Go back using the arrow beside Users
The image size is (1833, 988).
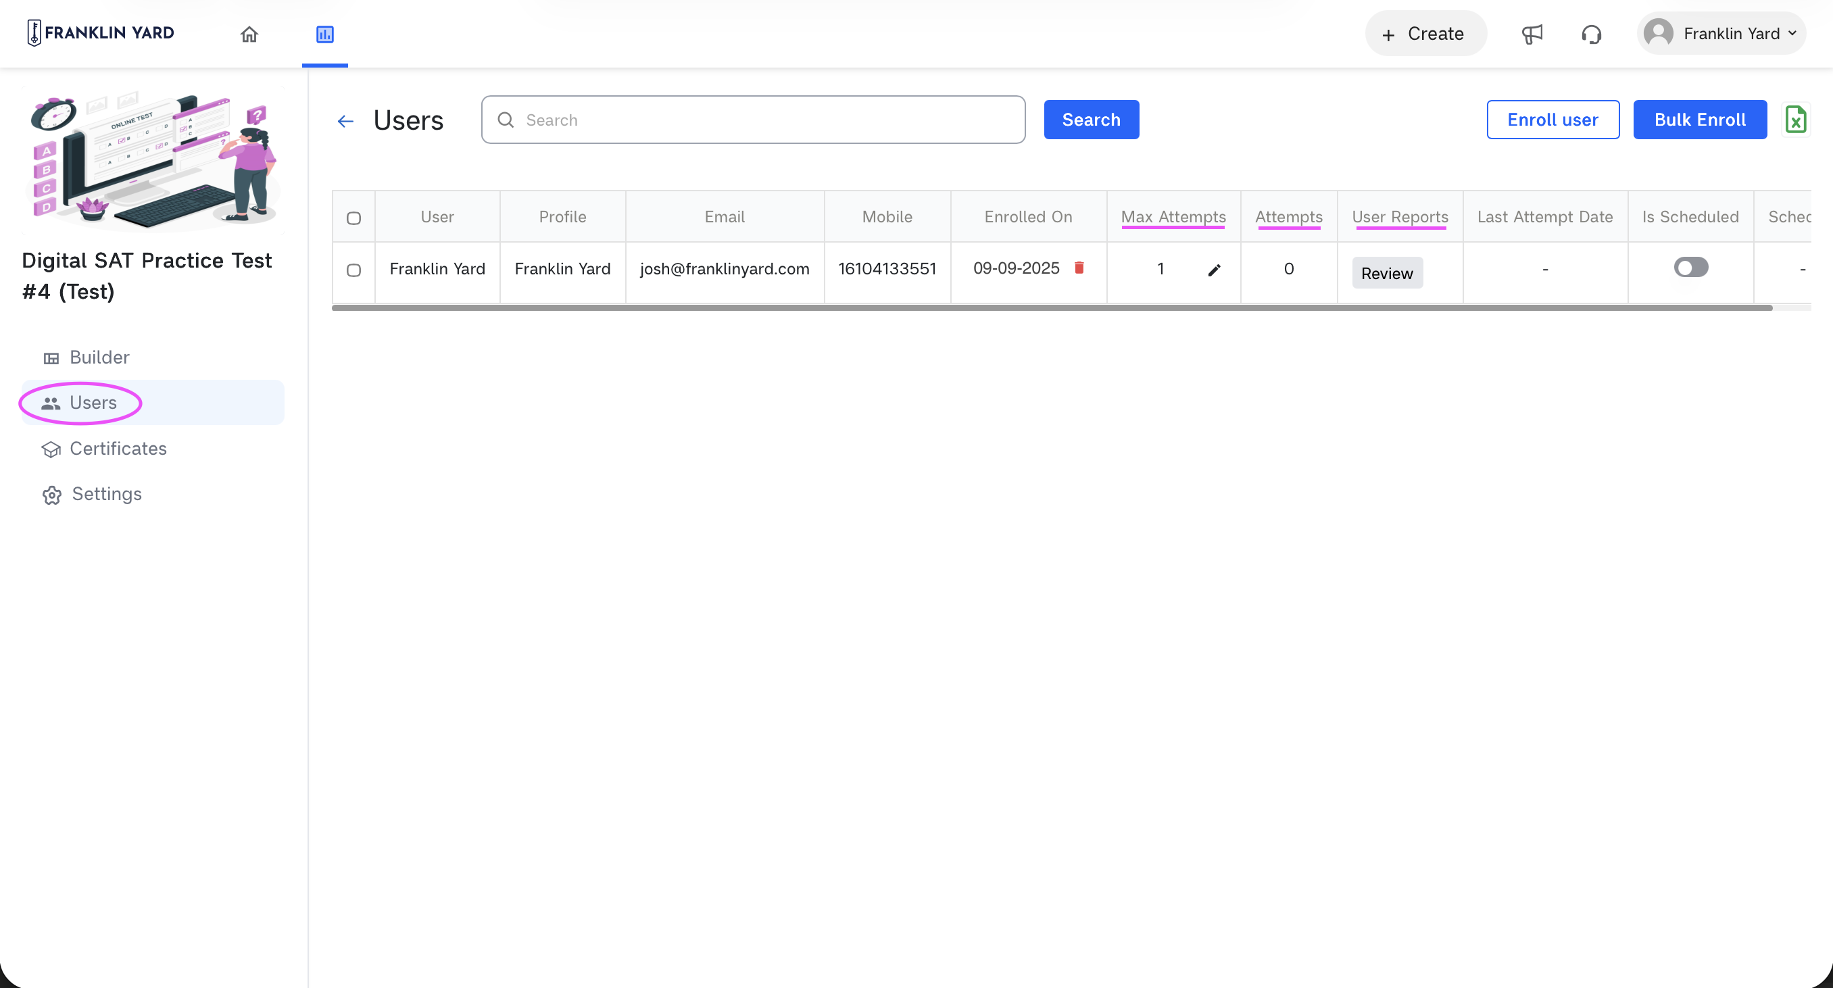346,121
